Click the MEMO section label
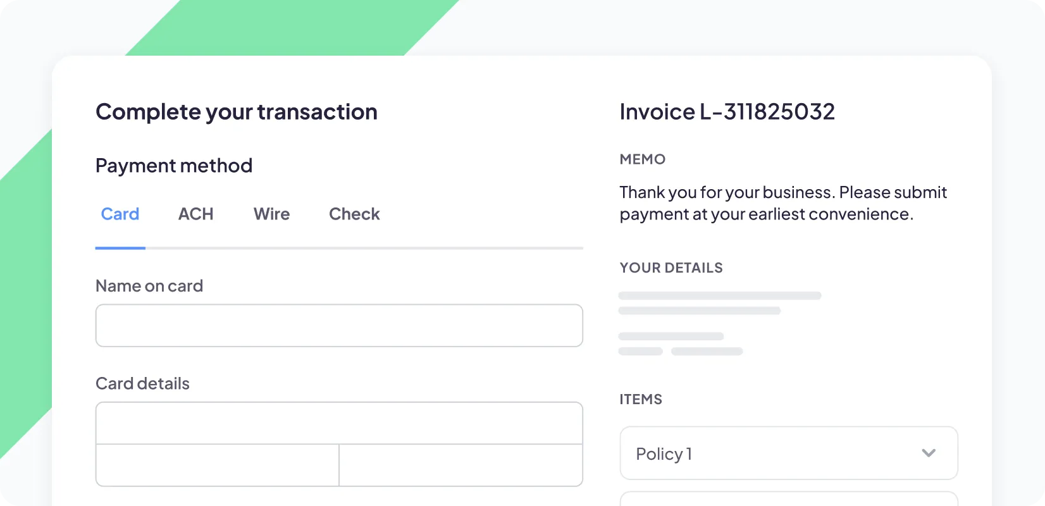This screenshot has width=1045, height=506. (642, 159)
